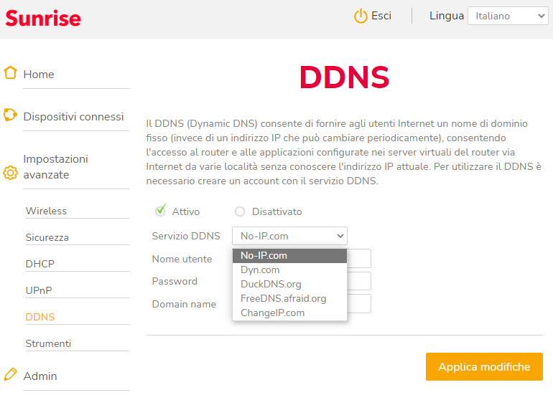The image size is (553, 400).
Task: Open the DHCP settings page
Action: [40, 264]
